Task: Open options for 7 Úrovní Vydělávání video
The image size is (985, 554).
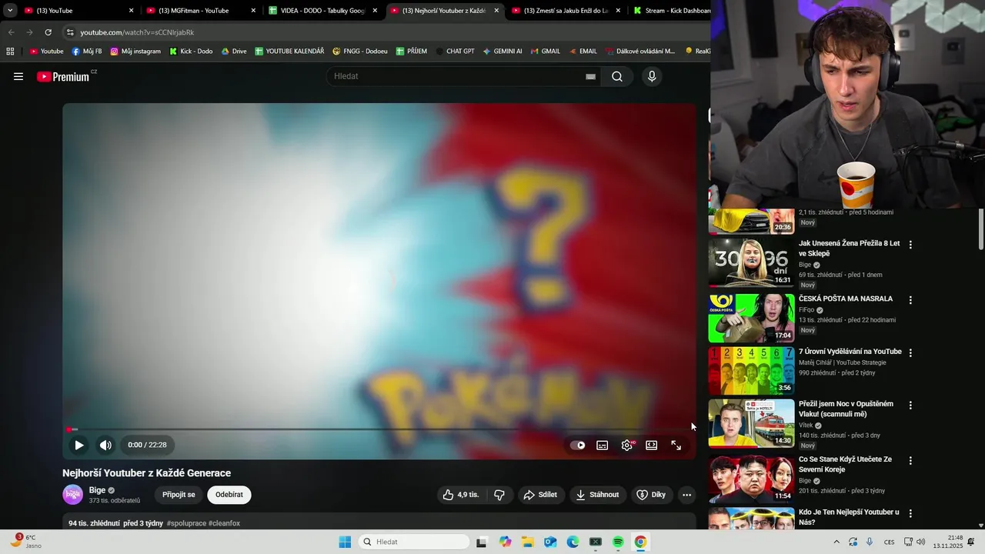Action: tap(910, 353)
